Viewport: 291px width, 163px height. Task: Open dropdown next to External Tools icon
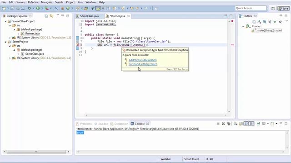(50, 8)
